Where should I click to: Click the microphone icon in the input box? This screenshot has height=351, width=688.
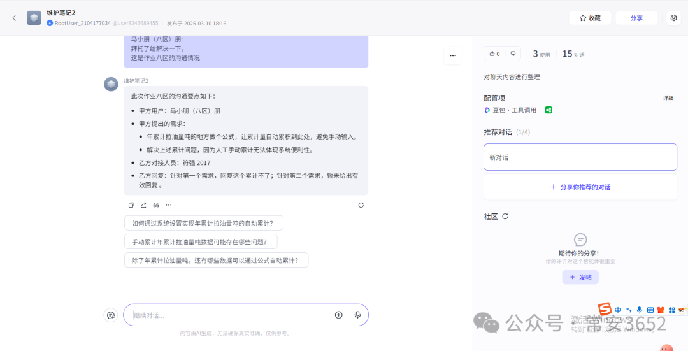pyautogui.click(x=357, y=315)
